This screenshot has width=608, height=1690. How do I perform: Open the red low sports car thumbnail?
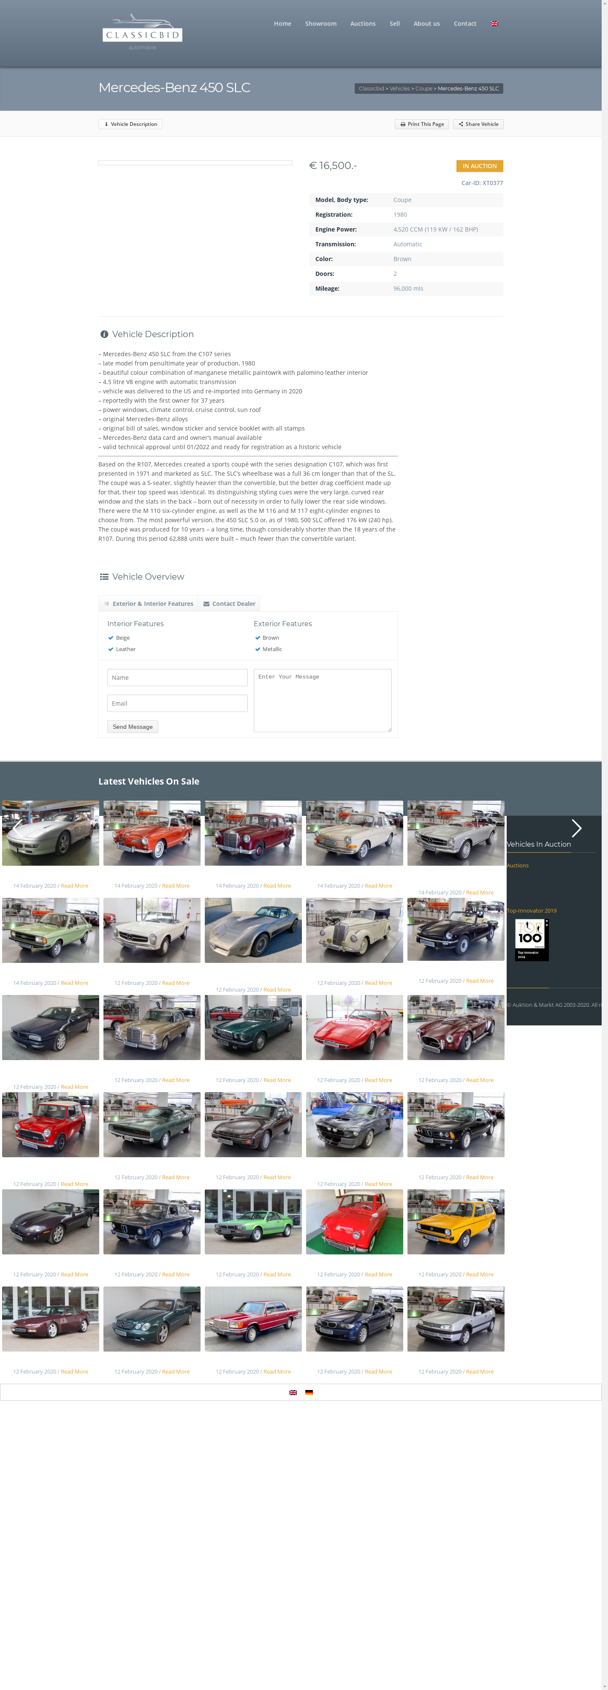click(355, 1028)
